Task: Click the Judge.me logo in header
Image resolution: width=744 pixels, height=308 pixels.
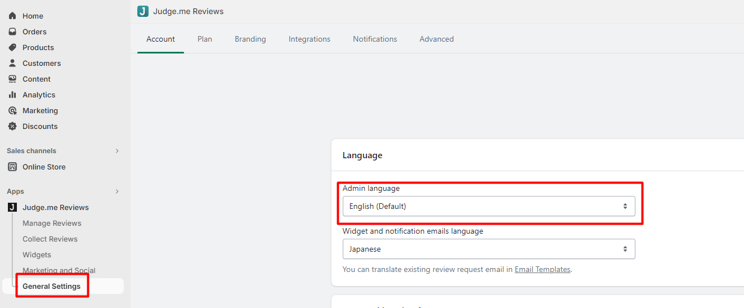Action: [x=143, y=11]
